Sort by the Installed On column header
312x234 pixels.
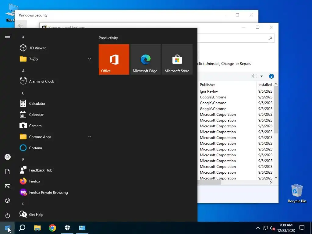click(265, 85)
